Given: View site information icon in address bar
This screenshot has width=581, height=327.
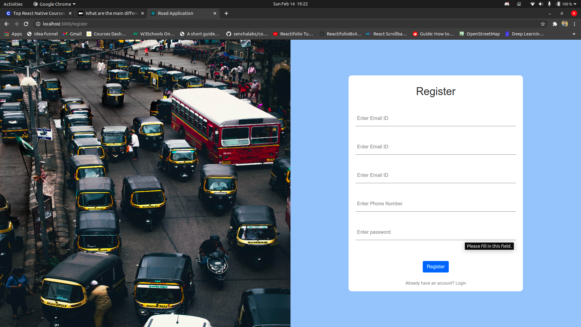Looking at the screenshot, I should [38, 24].
